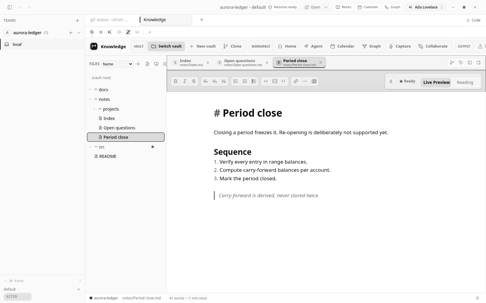Select the starburst agent icon
486x303 pixels.
point(92,32)
